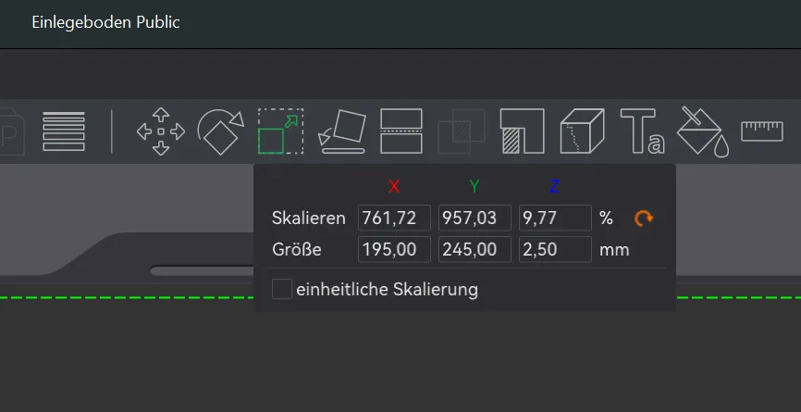Open the Lay on Face tool
This screenshot has width=801, height=412.
click(x=341, y=131)
